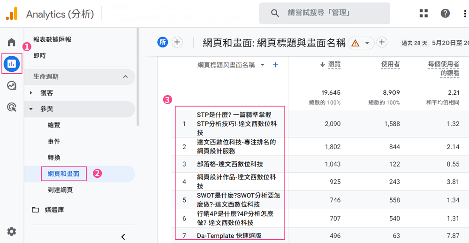The image size is (469, 243).
Task: Open the Admin gear icon
Action: 11,231
